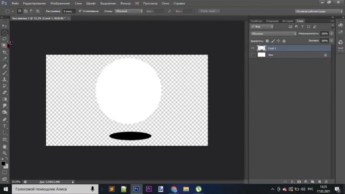The image size is (345, 194).
Task: Select the Path Selection tool
Action: point(4,133)
